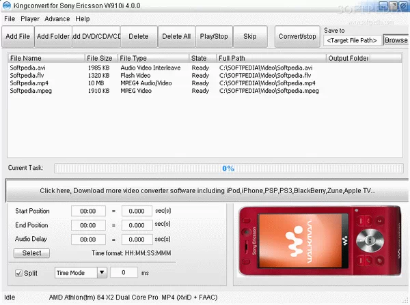Viewport: 410px width, 305px height.
Task: Click the Add DVD/CD/VCD button
Action: pyautogui.click(x=96, y=36)
